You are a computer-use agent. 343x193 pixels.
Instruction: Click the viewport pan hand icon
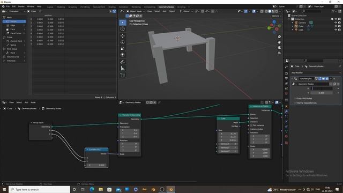279,42
